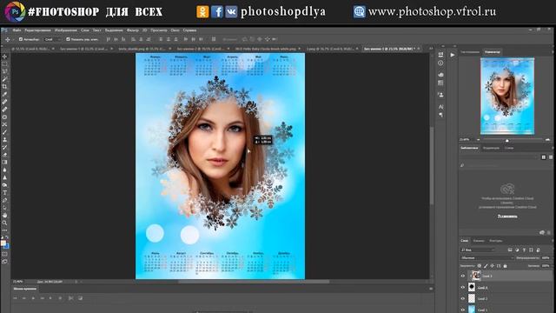The width and height of the screenshot is (556, 313).
Task: Toggle Quick Mask mode
Action: [4, 254]
